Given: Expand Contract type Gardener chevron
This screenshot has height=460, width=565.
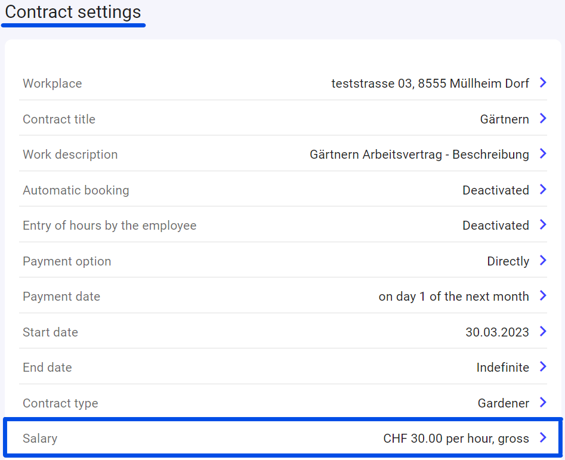Looking at the screenshot, I should (x=543, y=402).
